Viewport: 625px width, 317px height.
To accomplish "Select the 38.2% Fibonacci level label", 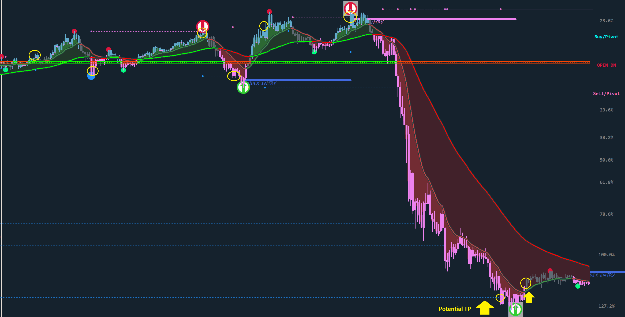I will click(606, 137).
